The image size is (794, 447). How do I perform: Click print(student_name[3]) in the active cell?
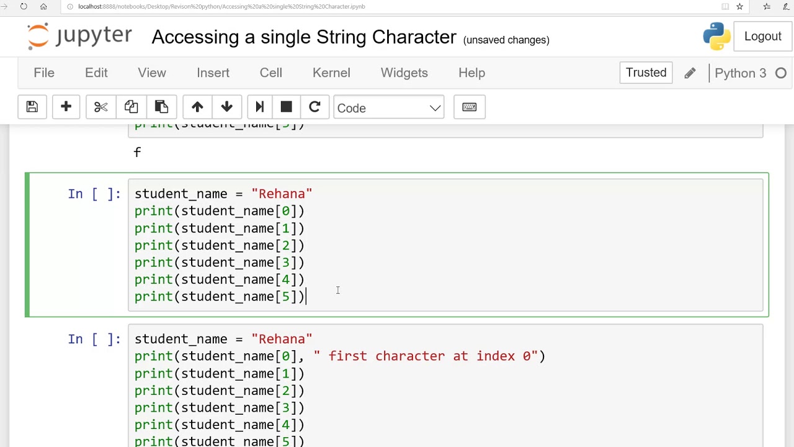[220, 263]
